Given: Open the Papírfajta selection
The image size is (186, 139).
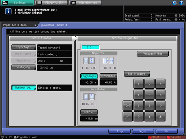Looking at the screenshot, I should (24, 47).
